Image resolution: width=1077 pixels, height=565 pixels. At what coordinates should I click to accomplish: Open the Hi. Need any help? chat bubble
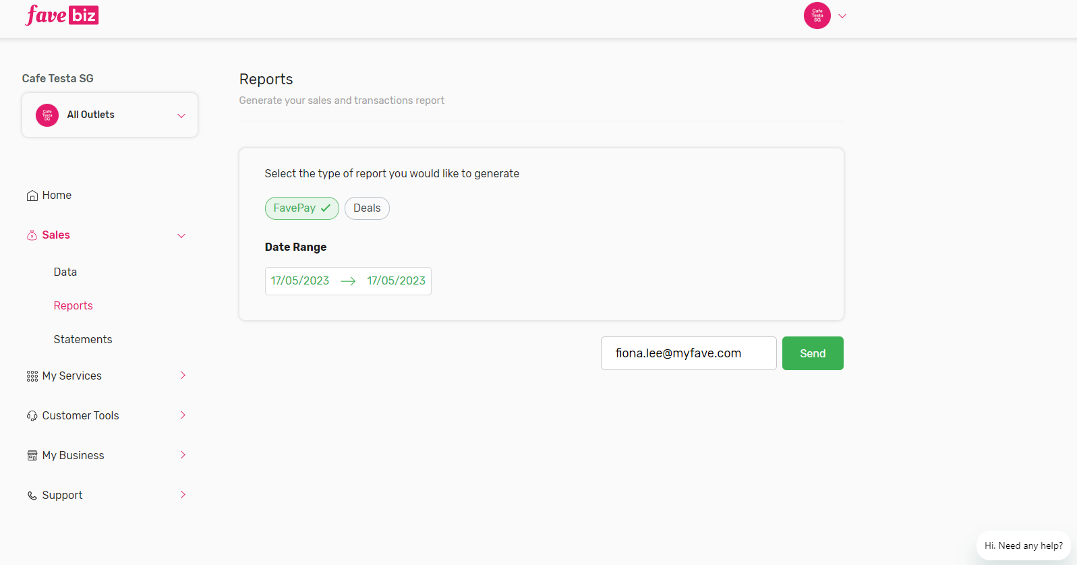click(x=1023, y=546)
